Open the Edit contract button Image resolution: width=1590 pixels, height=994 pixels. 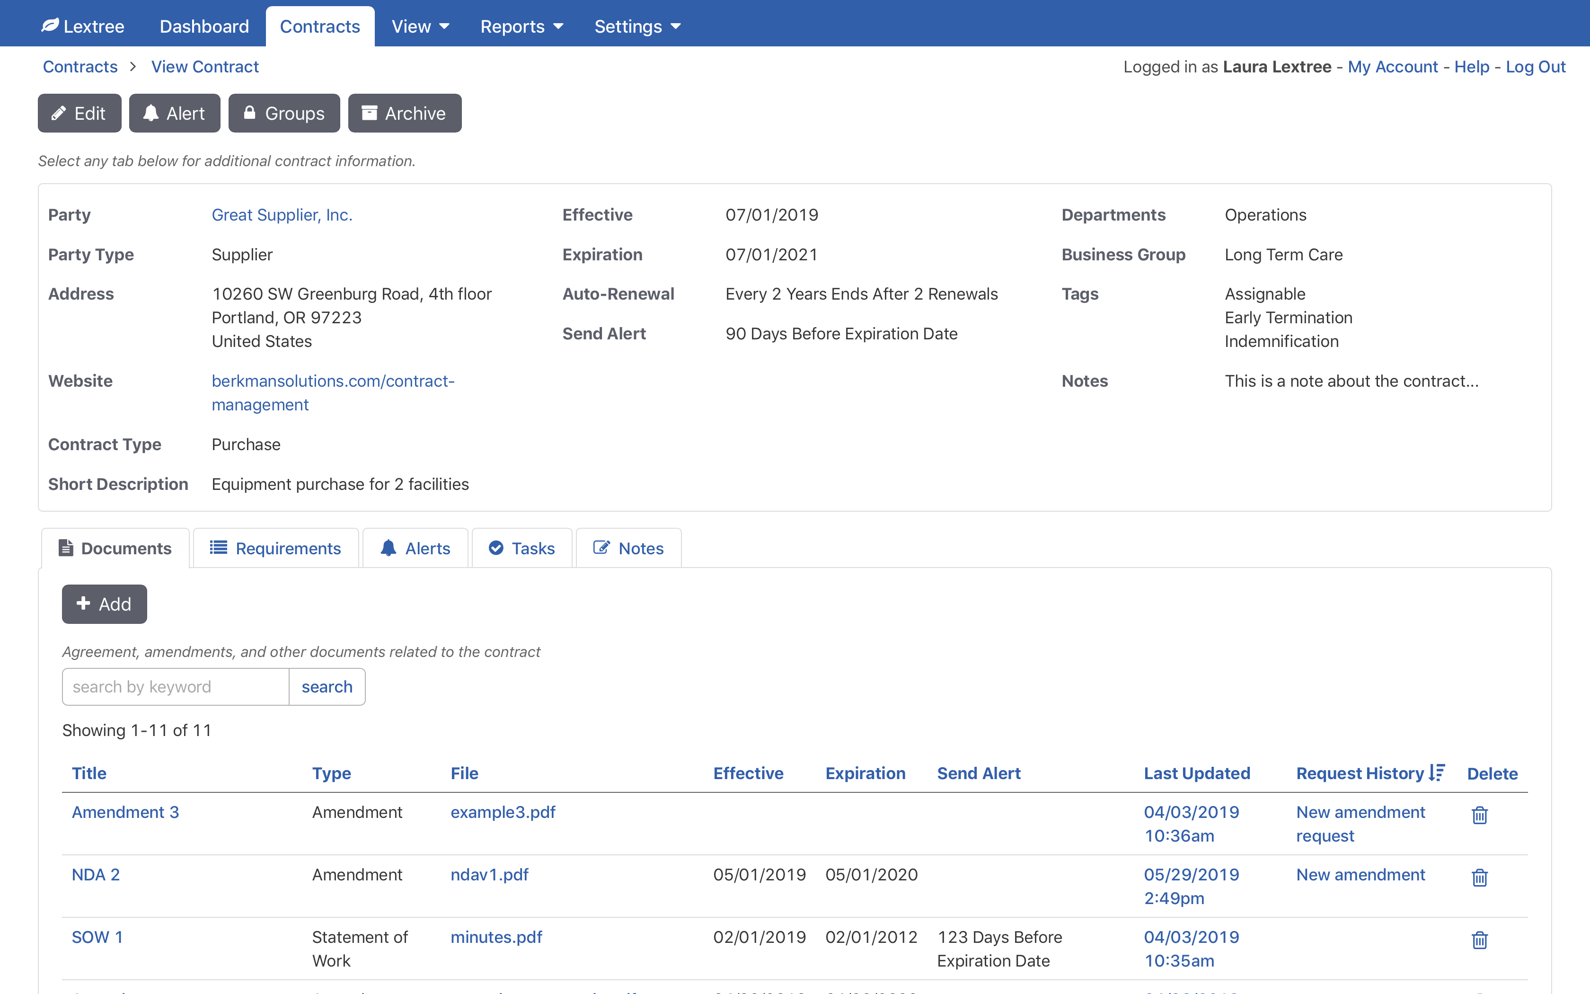click(79, 113)
